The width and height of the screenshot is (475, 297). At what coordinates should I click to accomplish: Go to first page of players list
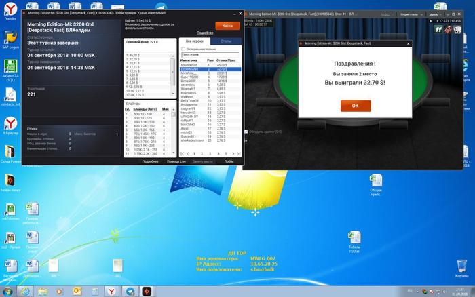182,154
